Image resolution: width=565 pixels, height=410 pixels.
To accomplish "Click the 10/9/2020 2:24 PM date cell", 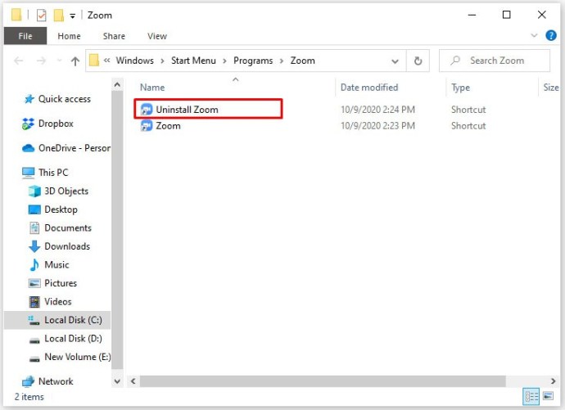I will (x=377, y=110).
